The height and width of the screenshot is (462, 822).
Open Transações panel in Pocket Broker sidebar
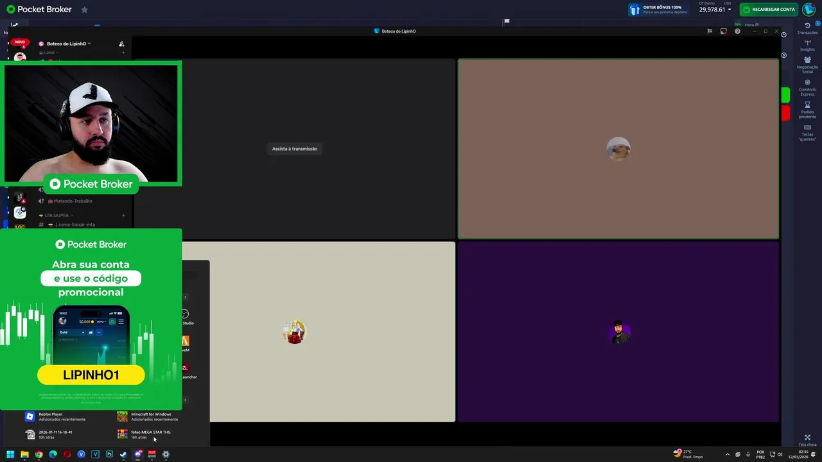pos(807,28)
